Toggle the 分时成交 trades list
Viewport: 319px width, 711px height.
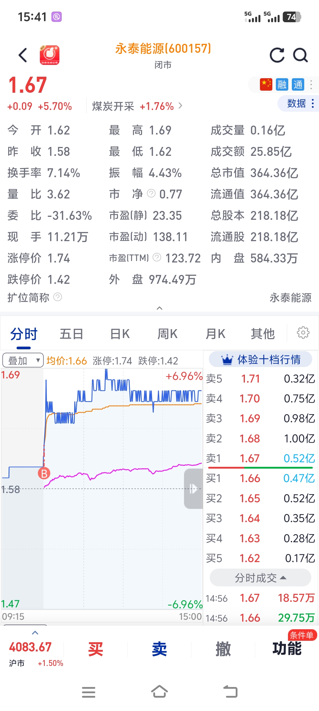[261, 578]
